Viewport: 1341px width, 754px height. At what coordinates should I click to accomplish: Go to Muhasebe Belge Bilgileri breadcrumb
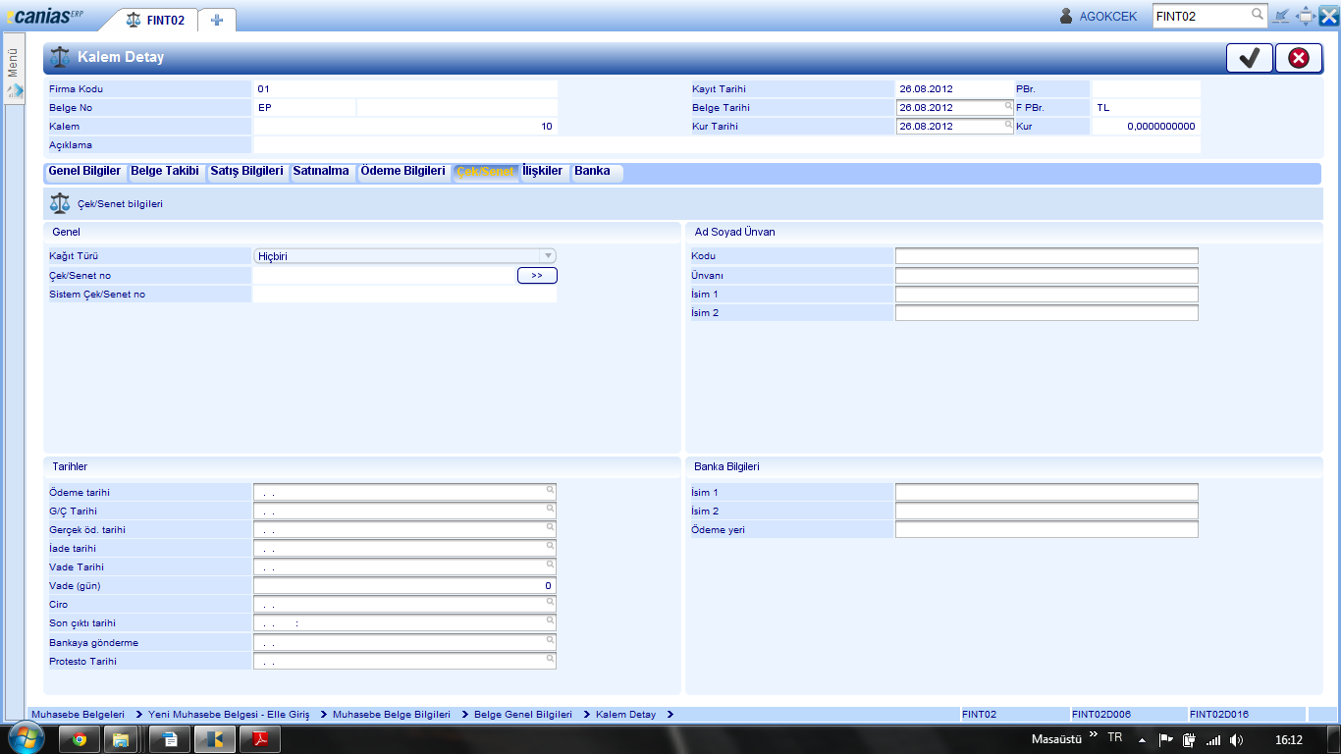pos(392,715)
